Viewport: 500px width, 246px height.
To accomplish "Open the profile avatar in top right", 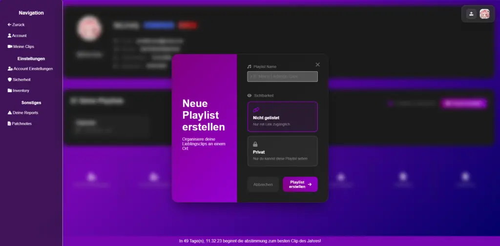I will [484, 14].
